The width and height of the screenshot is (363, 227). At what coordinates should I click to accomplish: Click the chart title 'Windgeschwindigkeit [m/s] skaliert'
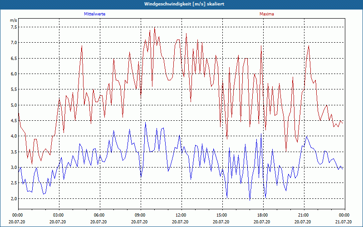184,4
